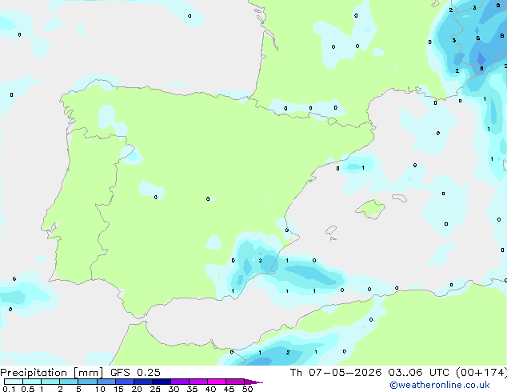Click the legend label '0.1'

(9, 389)
